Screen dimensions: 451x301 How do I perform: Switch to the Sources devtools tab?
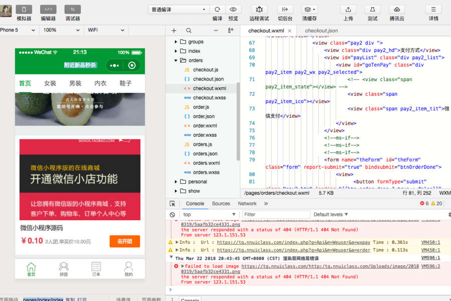(221, 203)
